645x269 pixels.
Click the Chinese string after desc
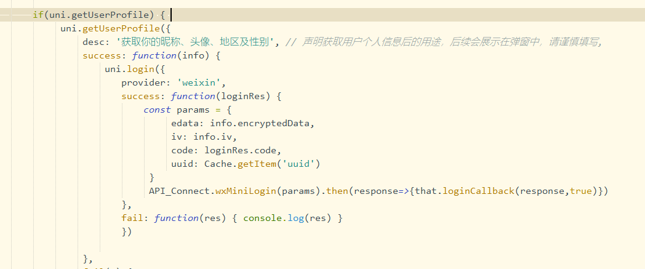coord(196,42)
